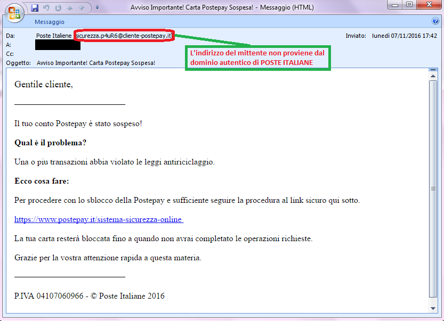The image size is (444, 321).
Task: Click the split bar above the scrollbar
Action: [x=433, y=70]
